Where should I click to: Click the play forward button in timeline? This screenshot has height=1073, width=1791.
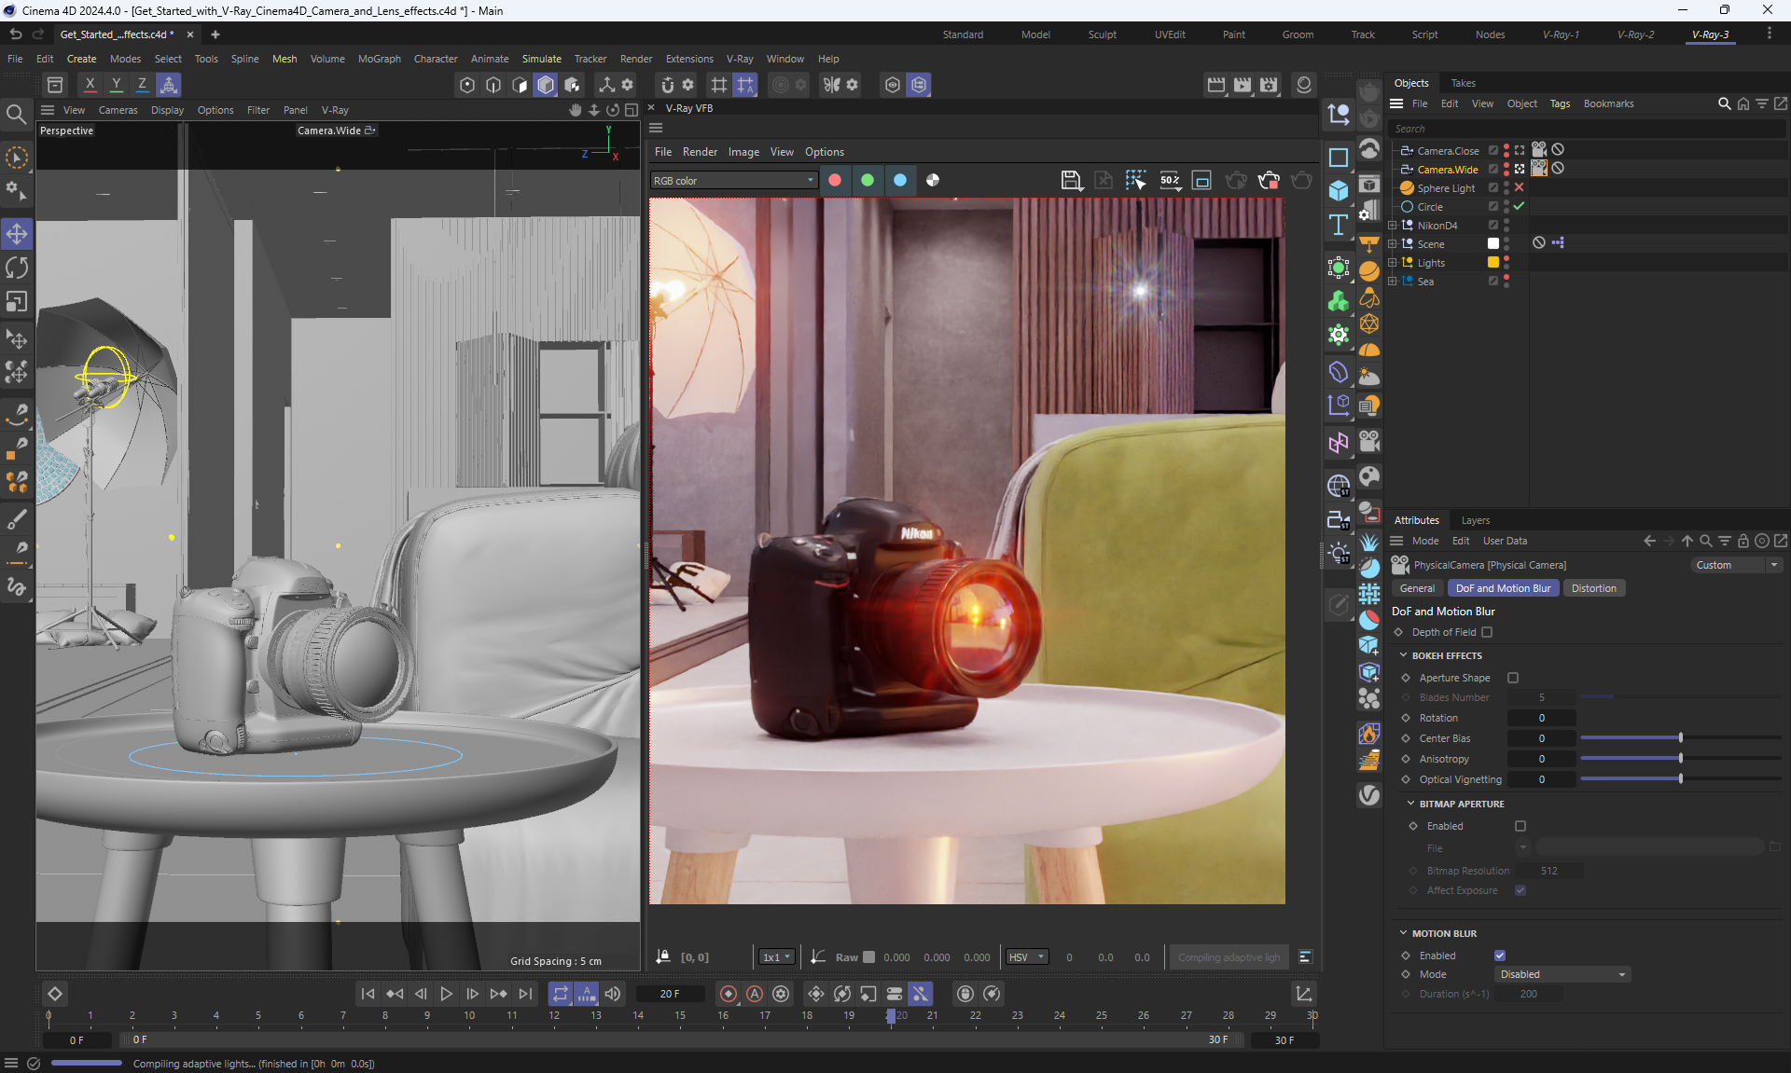[x=446, y=994]
